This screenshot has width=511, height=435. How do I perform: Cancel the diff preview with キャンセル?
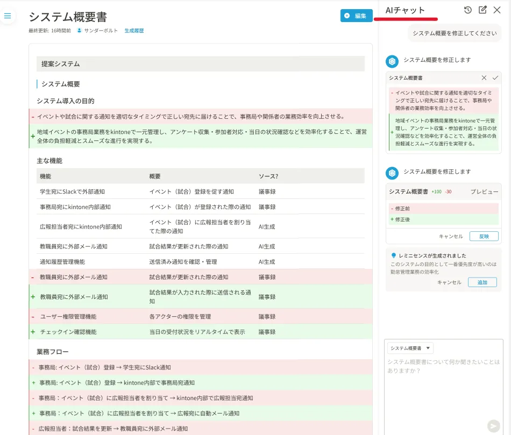(451, 236)
